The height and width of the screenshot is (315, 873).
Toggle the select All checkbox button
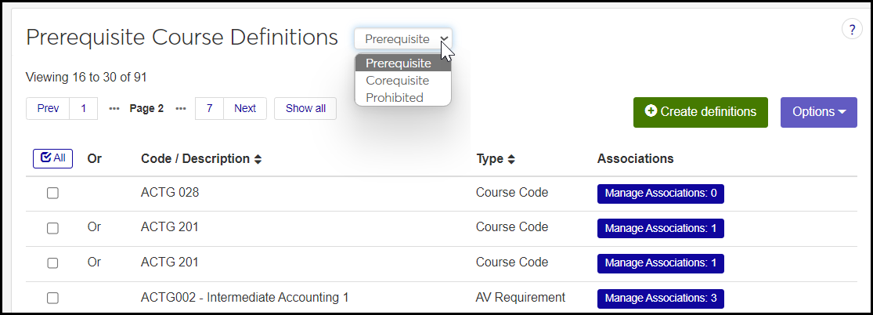(52, 158)
